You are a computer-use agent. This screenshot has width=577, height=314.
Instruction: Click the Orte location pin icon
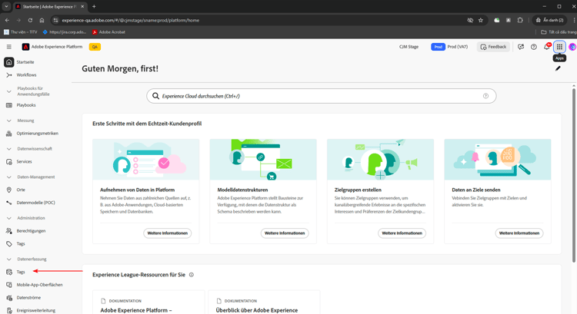pyautogui.click(x=8, y=190)
